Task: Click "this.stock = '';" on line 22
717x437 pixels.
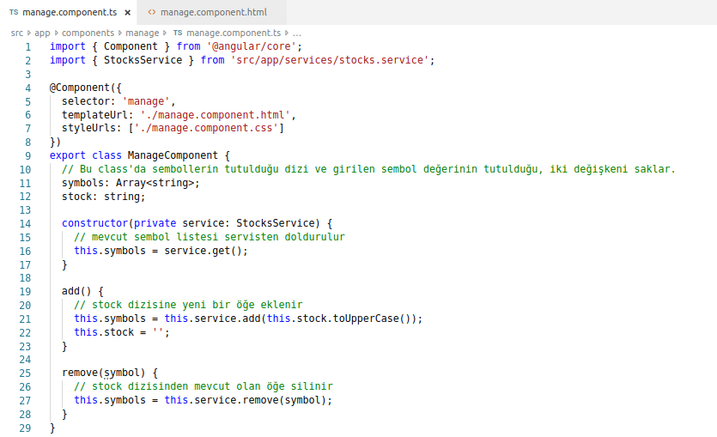Action: pyautogui.click(x=122, y=332)
